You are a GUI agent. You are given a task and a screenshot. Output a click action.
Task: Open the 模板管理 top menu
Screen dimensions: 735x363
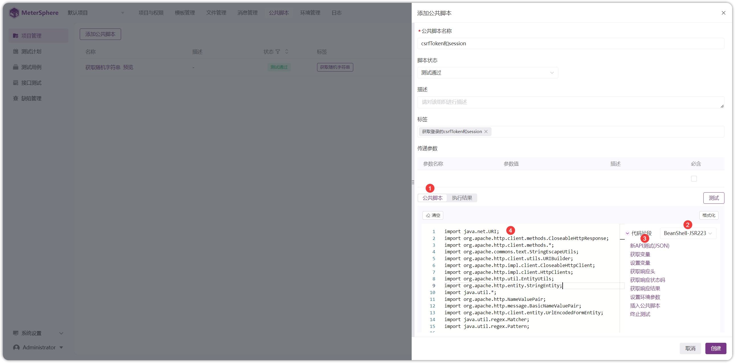185,13
